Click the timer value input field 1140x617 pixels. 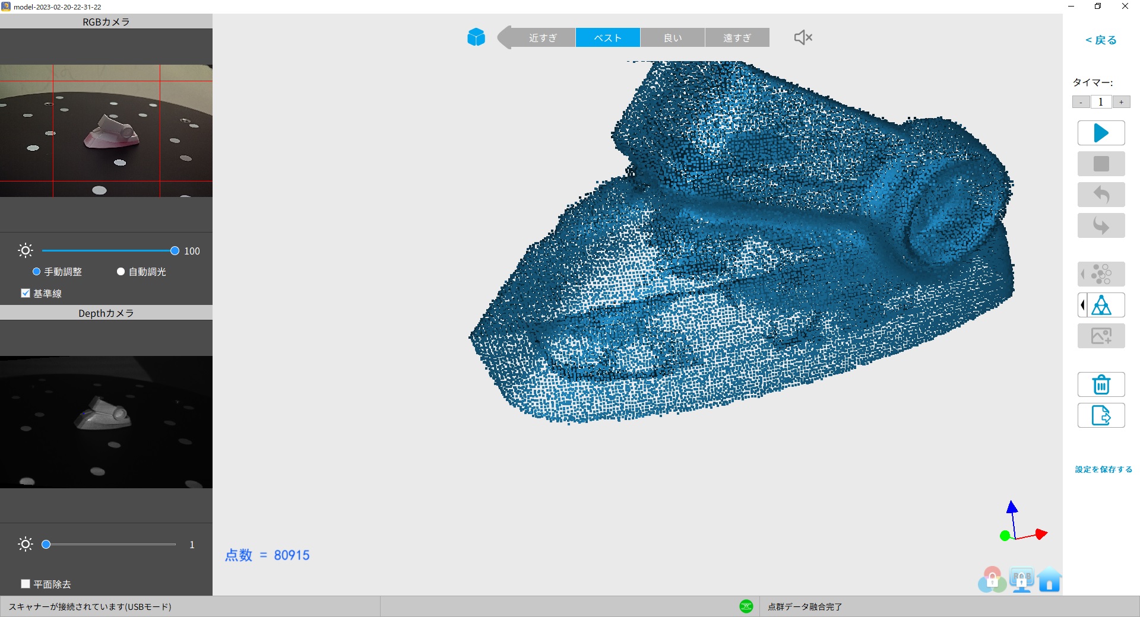1101,102
